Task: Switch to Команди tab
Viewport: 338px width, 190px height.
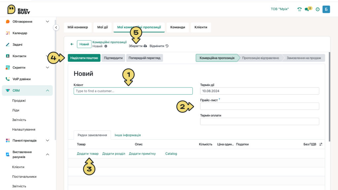Action: tap(178, 27)
